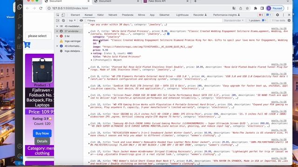Click Buy Now on Fjallraven product
This screenshot has height=167, width=298.
(42, 133)
